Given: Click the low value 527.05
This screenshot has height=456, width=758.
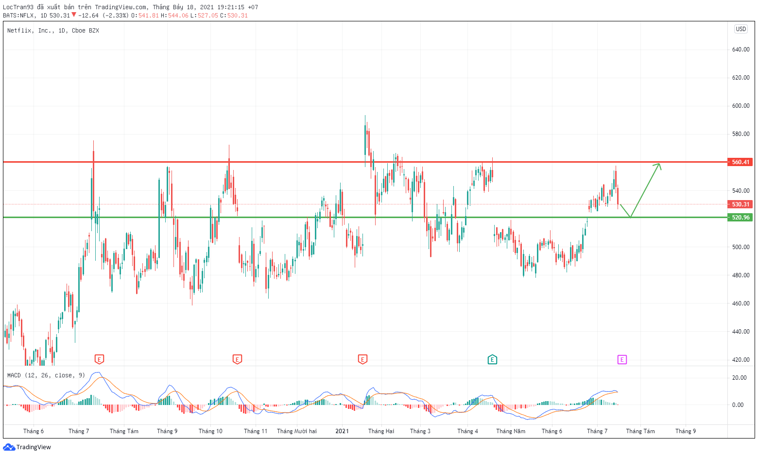Looking at the screenshot, I should tap(208, 16).
